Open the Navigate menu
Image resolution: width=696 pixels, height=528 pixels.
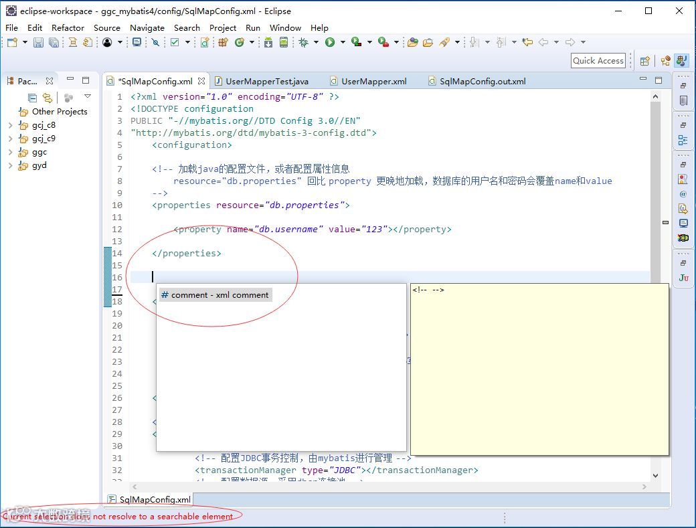coord(147,27)
